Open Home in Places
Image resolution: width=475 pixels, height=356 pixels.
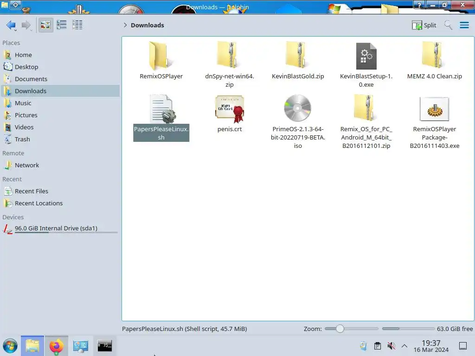pos(60,55)
